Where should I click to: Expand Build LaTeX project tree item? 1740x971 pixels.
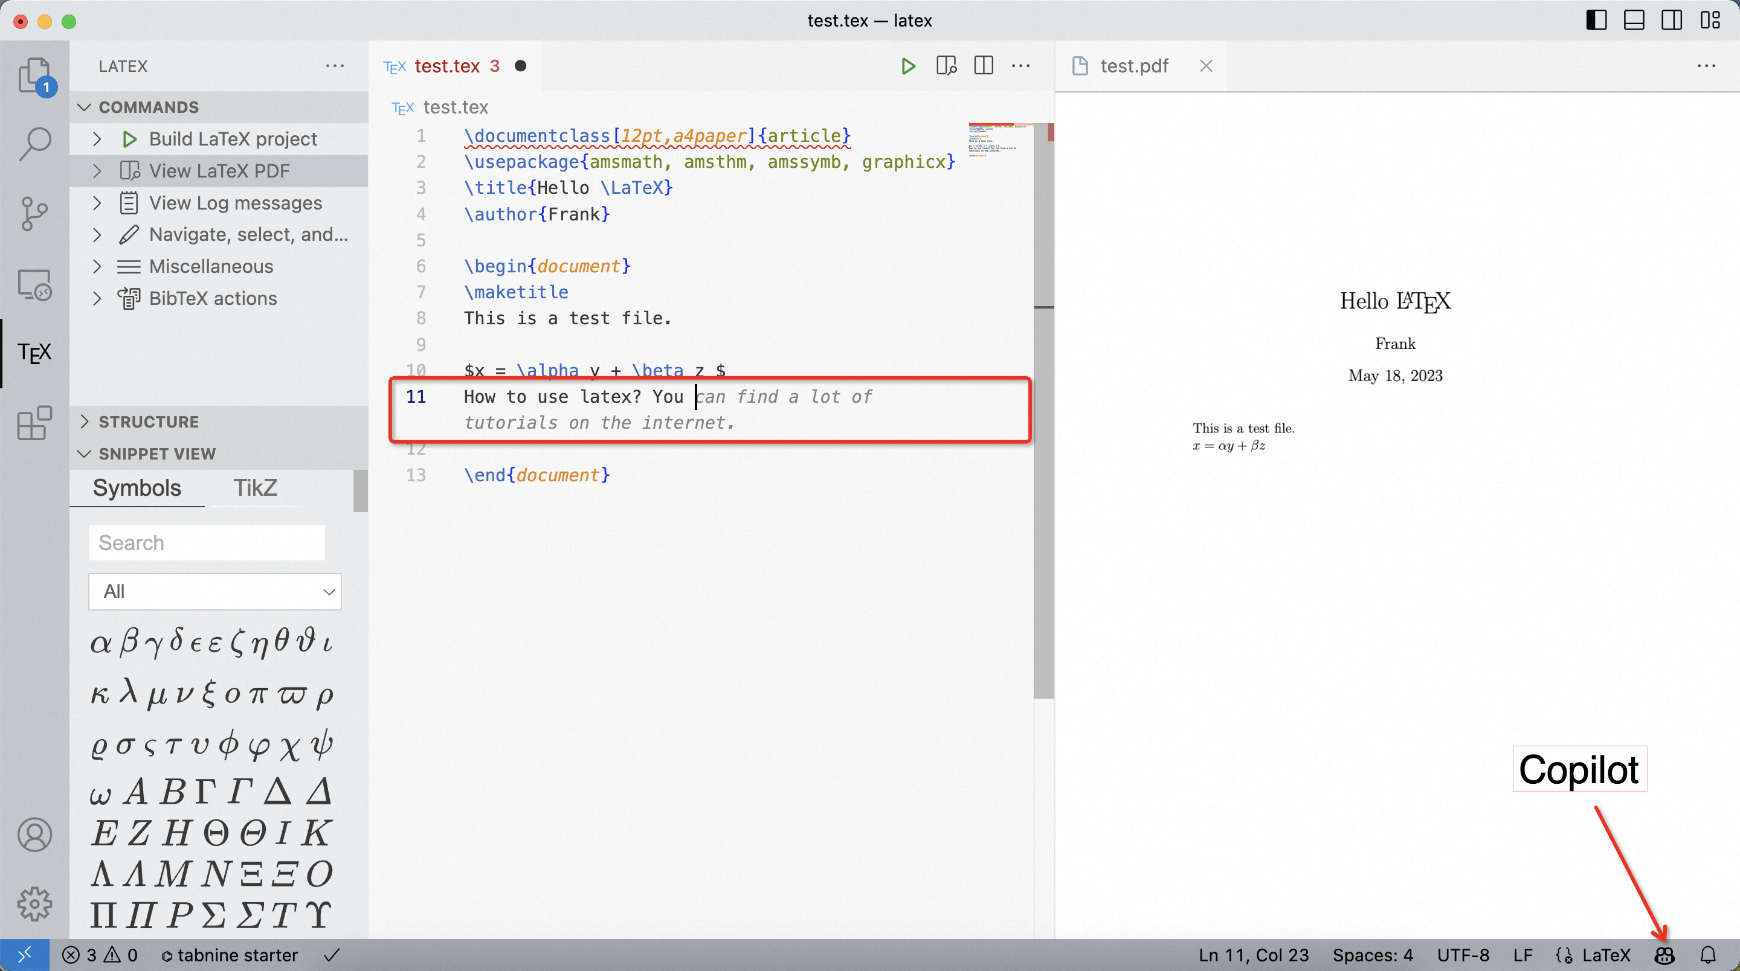pos(97,139)
